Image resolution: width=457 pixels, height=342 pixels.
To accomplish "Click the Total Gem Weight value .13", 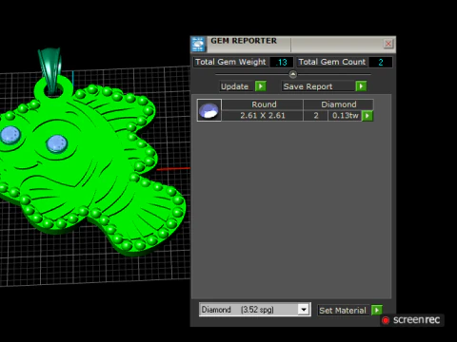I will tap(282, 62).
